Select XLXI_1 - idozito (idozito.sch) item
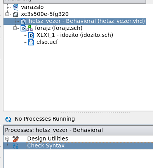The width and height of the screenshot is (153, 168). (x=75, y=35)
